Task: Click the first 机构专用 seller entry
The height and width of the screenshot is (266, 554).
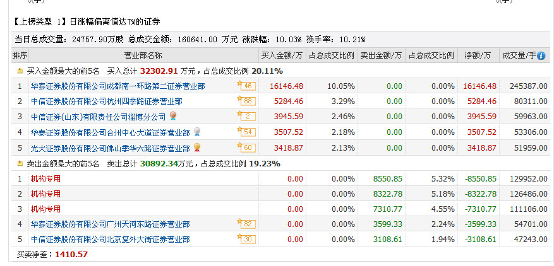Action: (45, 178)
